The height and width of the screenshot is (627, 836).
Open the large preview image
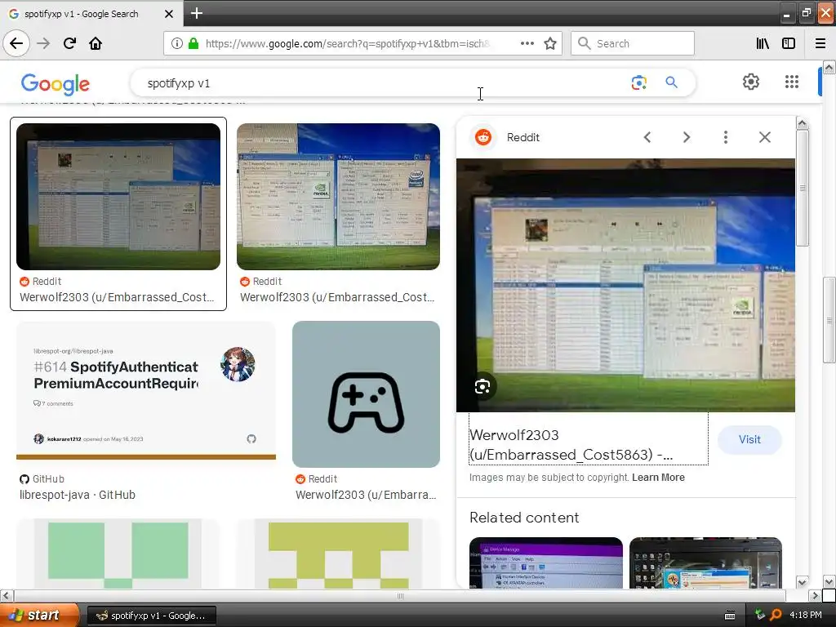click(x=625, y=285)
